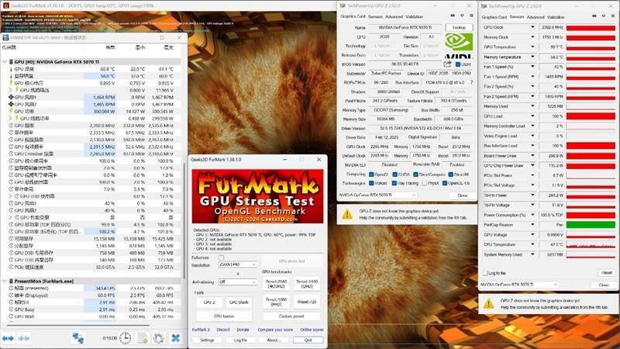Screen dimensions: 620x349
Task: Enable Log to file checkbox in GPU-Z Sensors
Action: click(x=485, y=273)
